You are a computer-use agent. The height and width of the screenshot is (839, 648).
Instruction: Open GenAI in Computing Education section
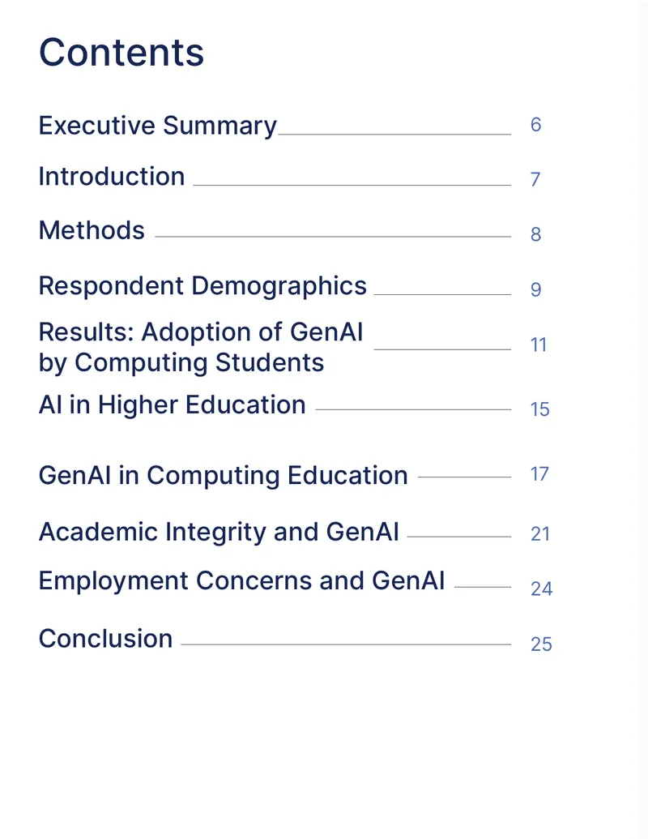[x=224, y=476]
